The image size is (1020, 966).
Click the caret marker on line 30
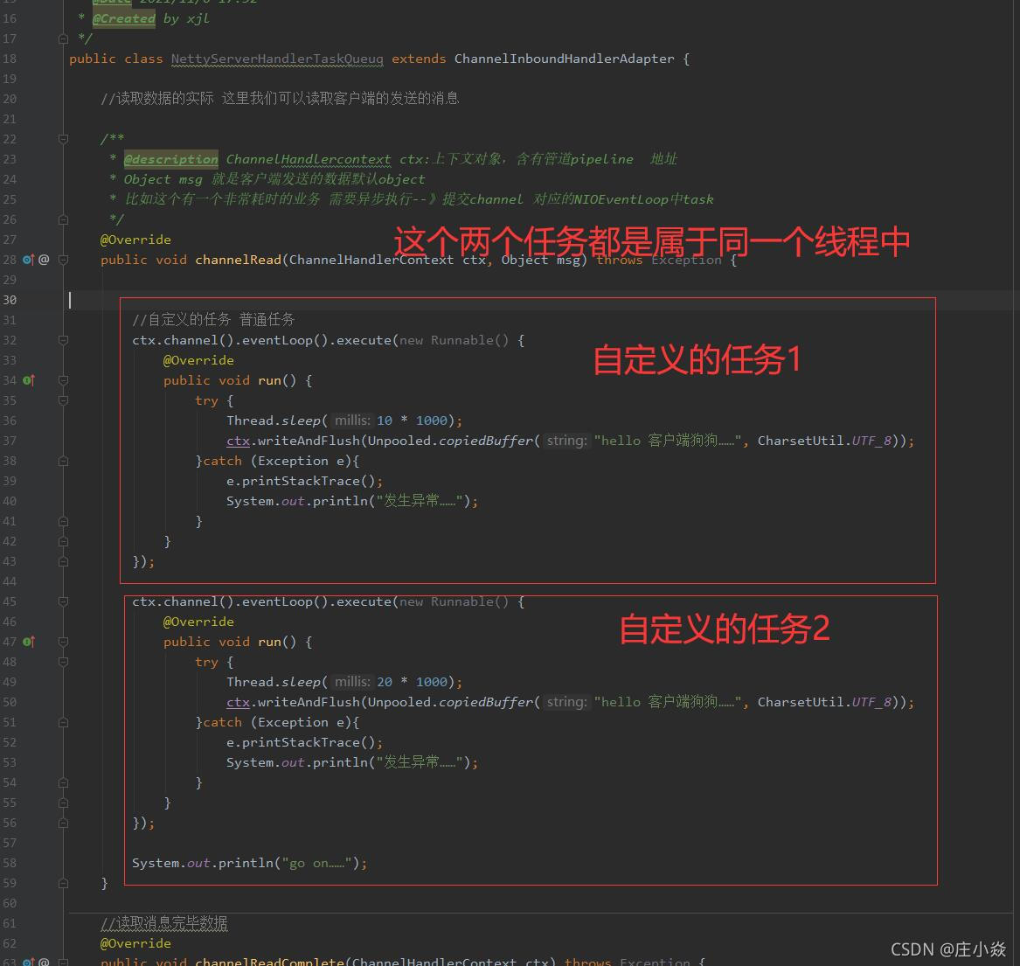tap(70, 300)
